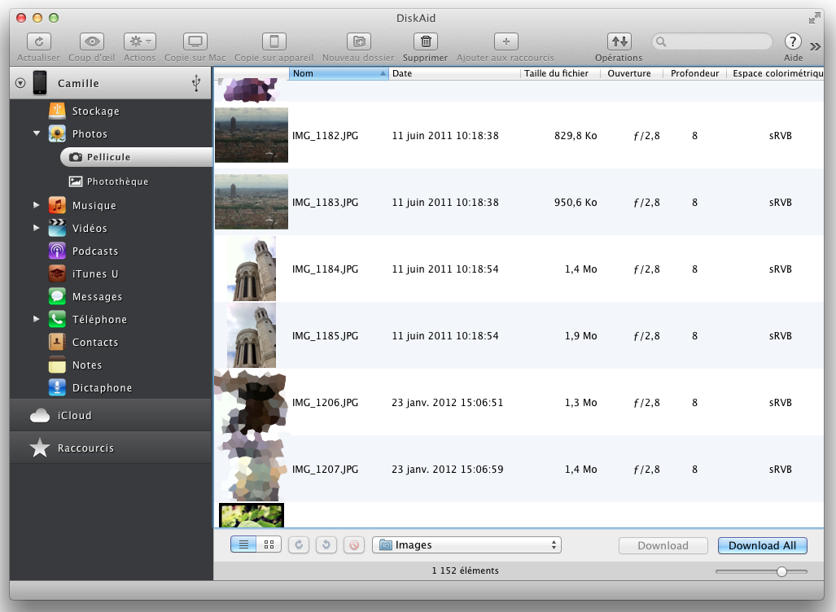Open Coup d'œil quick look preview
The height and width of the screenshot is (612, 836).
coord(92,42)
